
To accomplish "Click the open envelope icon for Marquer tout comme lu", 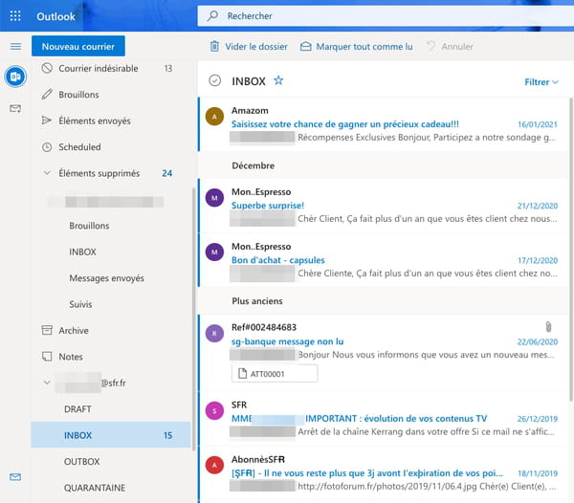I will tap(306, 47).
